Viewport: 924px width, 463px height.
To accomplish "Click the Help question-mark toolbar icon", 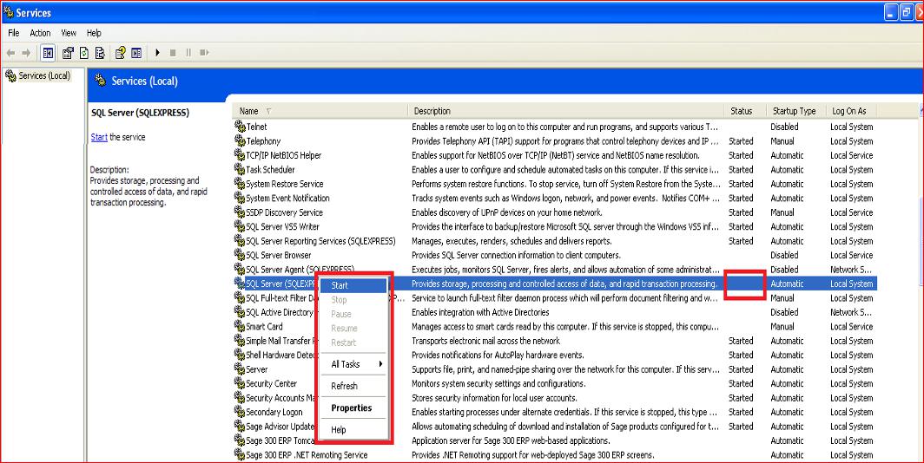I will coord(120,53).
